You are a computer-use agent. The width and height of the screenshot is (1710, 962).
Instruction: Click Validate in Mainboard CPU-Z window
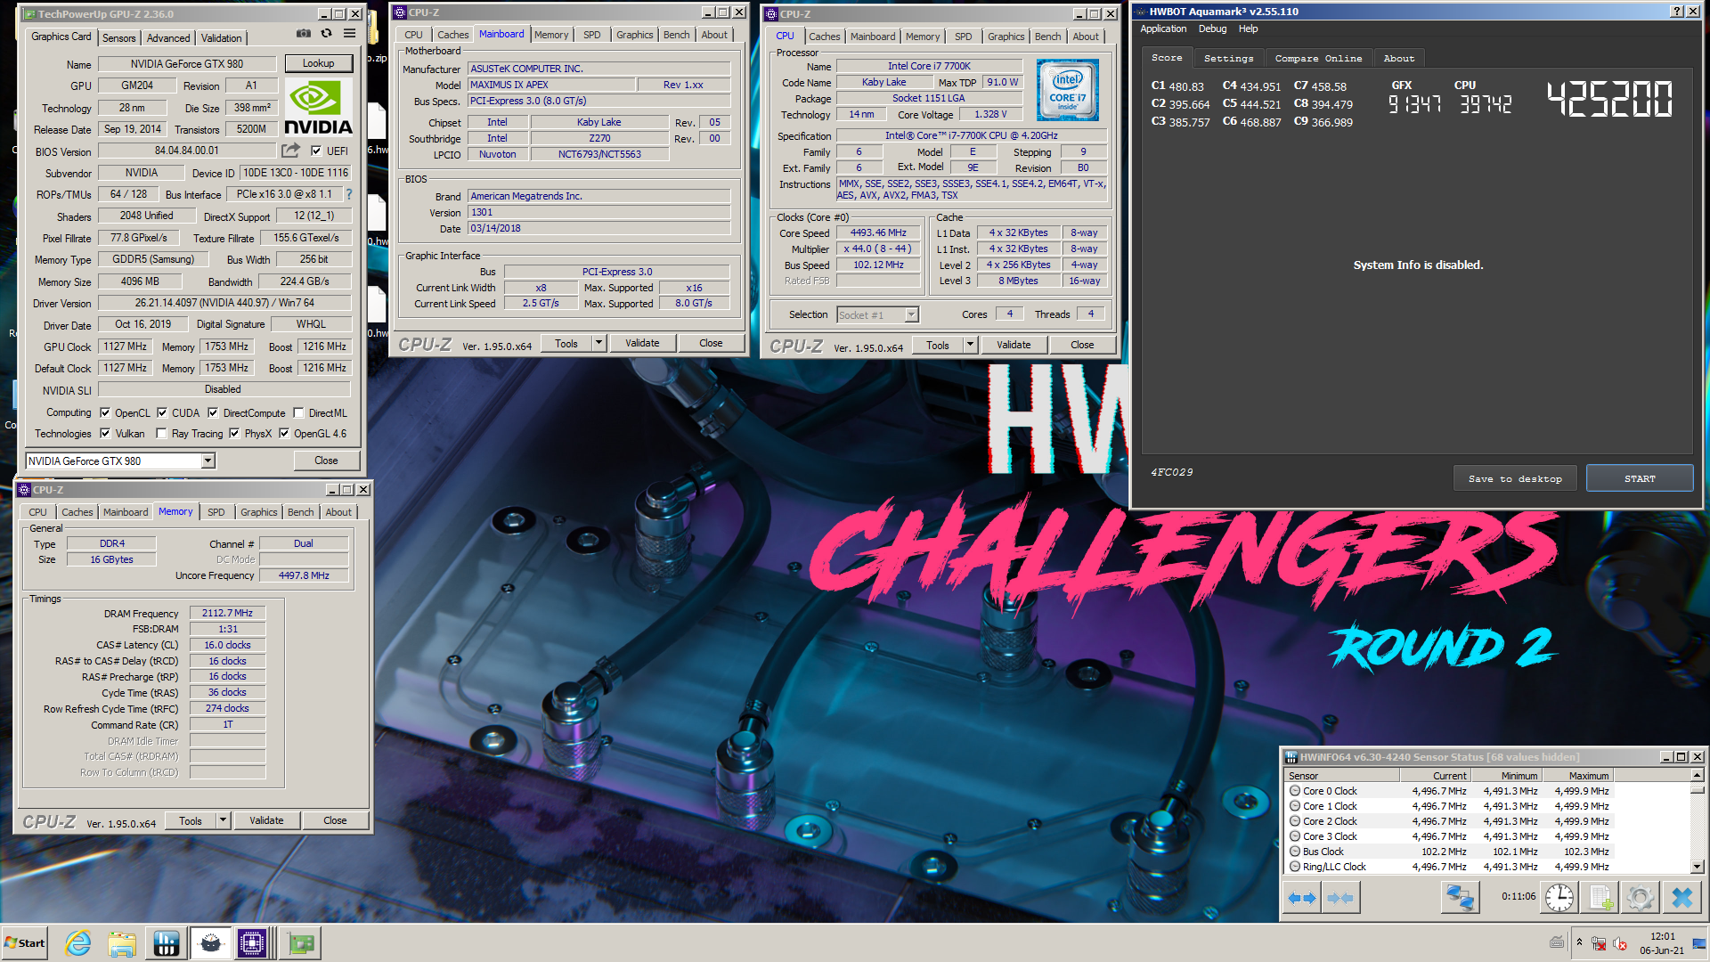pos(642,343)
